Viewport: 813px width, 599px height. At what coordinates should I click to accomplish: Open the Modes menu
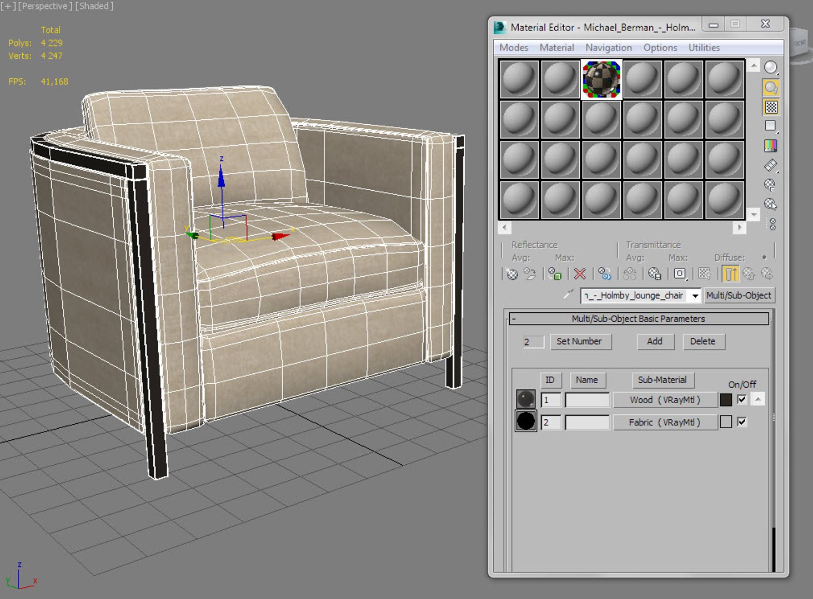click(514, 48)
